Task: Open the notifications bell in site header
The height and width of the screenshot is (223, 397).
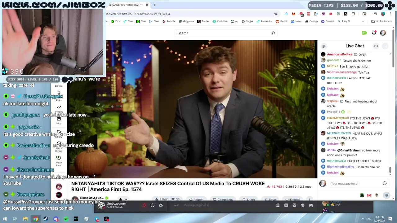Action: [x=374, y=33]
